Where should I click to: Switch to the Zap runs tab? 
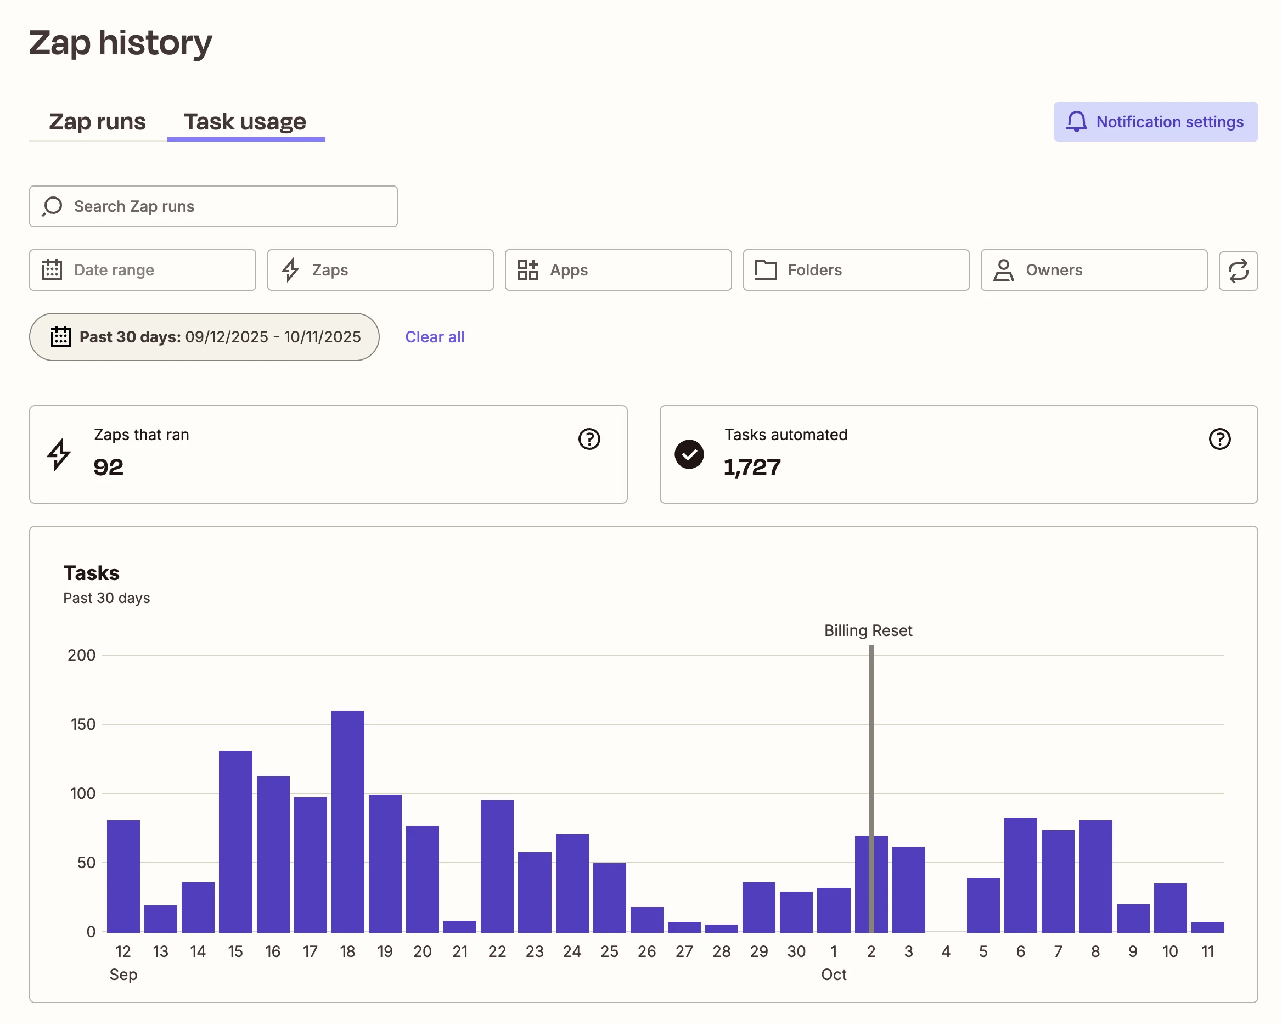pos(97,122)
